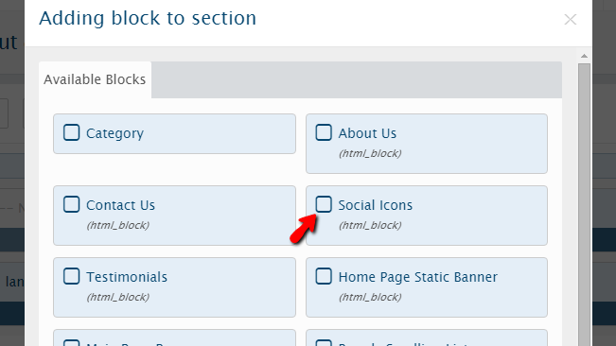616x346 pixels.
Task: Check the Contact Us checkbox
Action: (72, 204)
